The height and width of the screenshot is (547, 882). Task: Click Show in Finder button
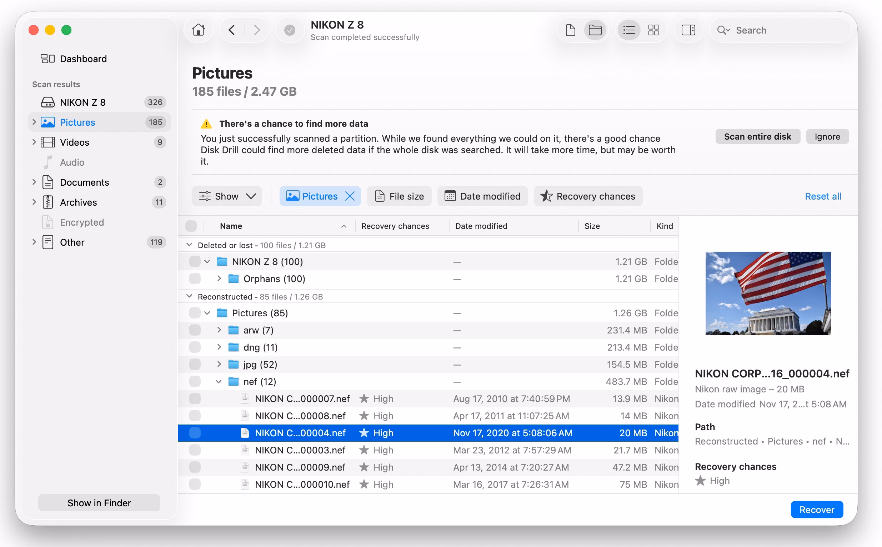[99, 503]
